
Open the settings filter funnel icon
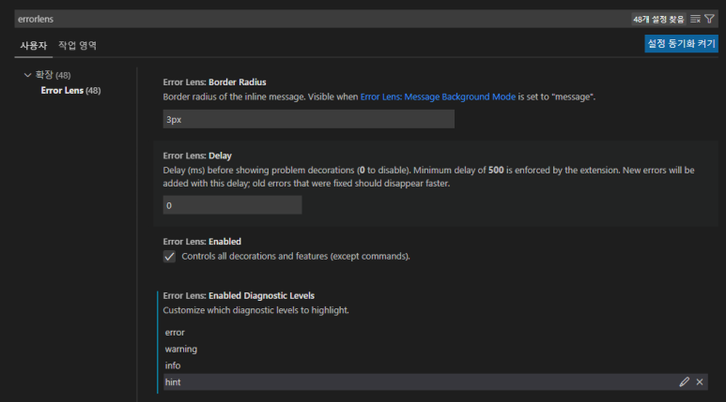[709, 19]
